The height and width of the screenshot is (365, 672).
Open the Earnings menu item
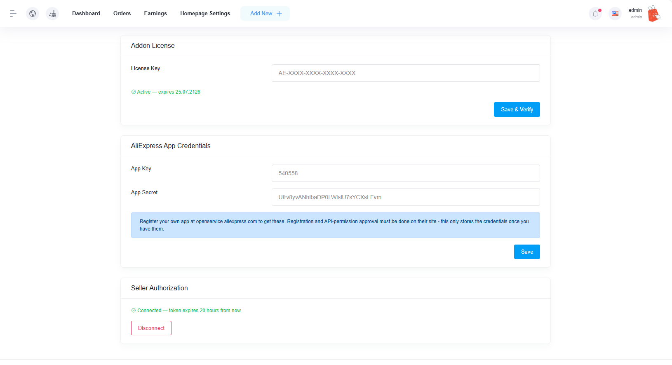[x=155, y=13]
